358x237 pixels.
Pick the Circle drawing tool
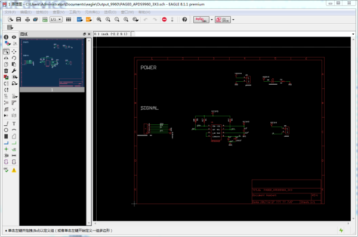click(x=6, y=130)
